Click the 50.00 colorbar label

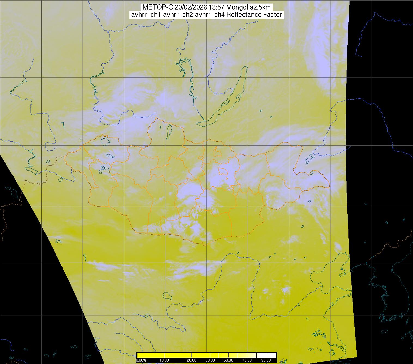pos(228,360)
